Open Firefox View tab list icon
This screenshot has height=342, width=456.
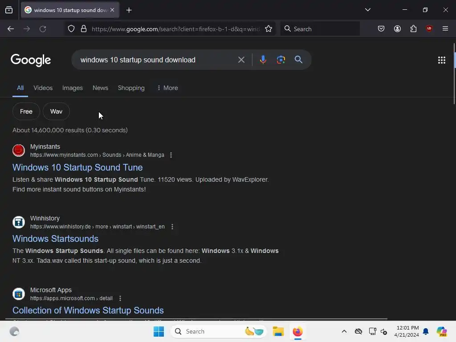pos(9,10)
